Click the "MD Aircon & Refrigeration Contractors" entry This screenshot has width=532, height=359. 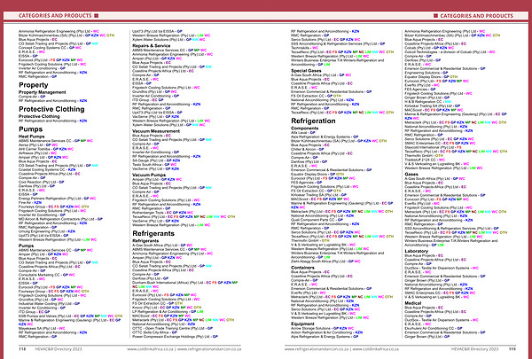[60, 219]
